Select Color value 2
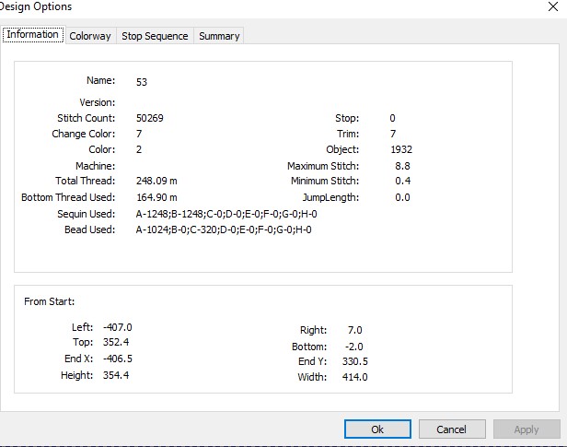 pyautogui.click(x=139, y=149)
